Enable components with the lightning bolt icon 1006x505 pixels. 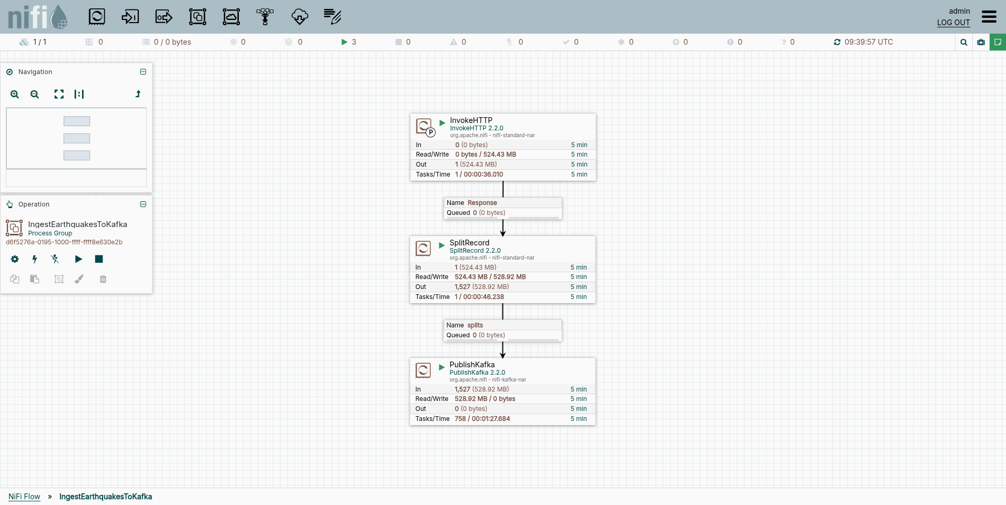point(35,259)
